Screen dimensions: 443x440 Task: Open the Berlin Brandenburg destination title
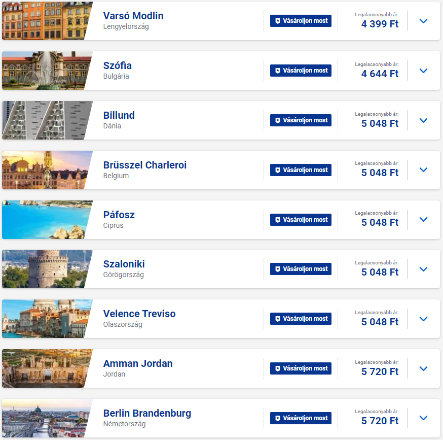coord(147,414)
